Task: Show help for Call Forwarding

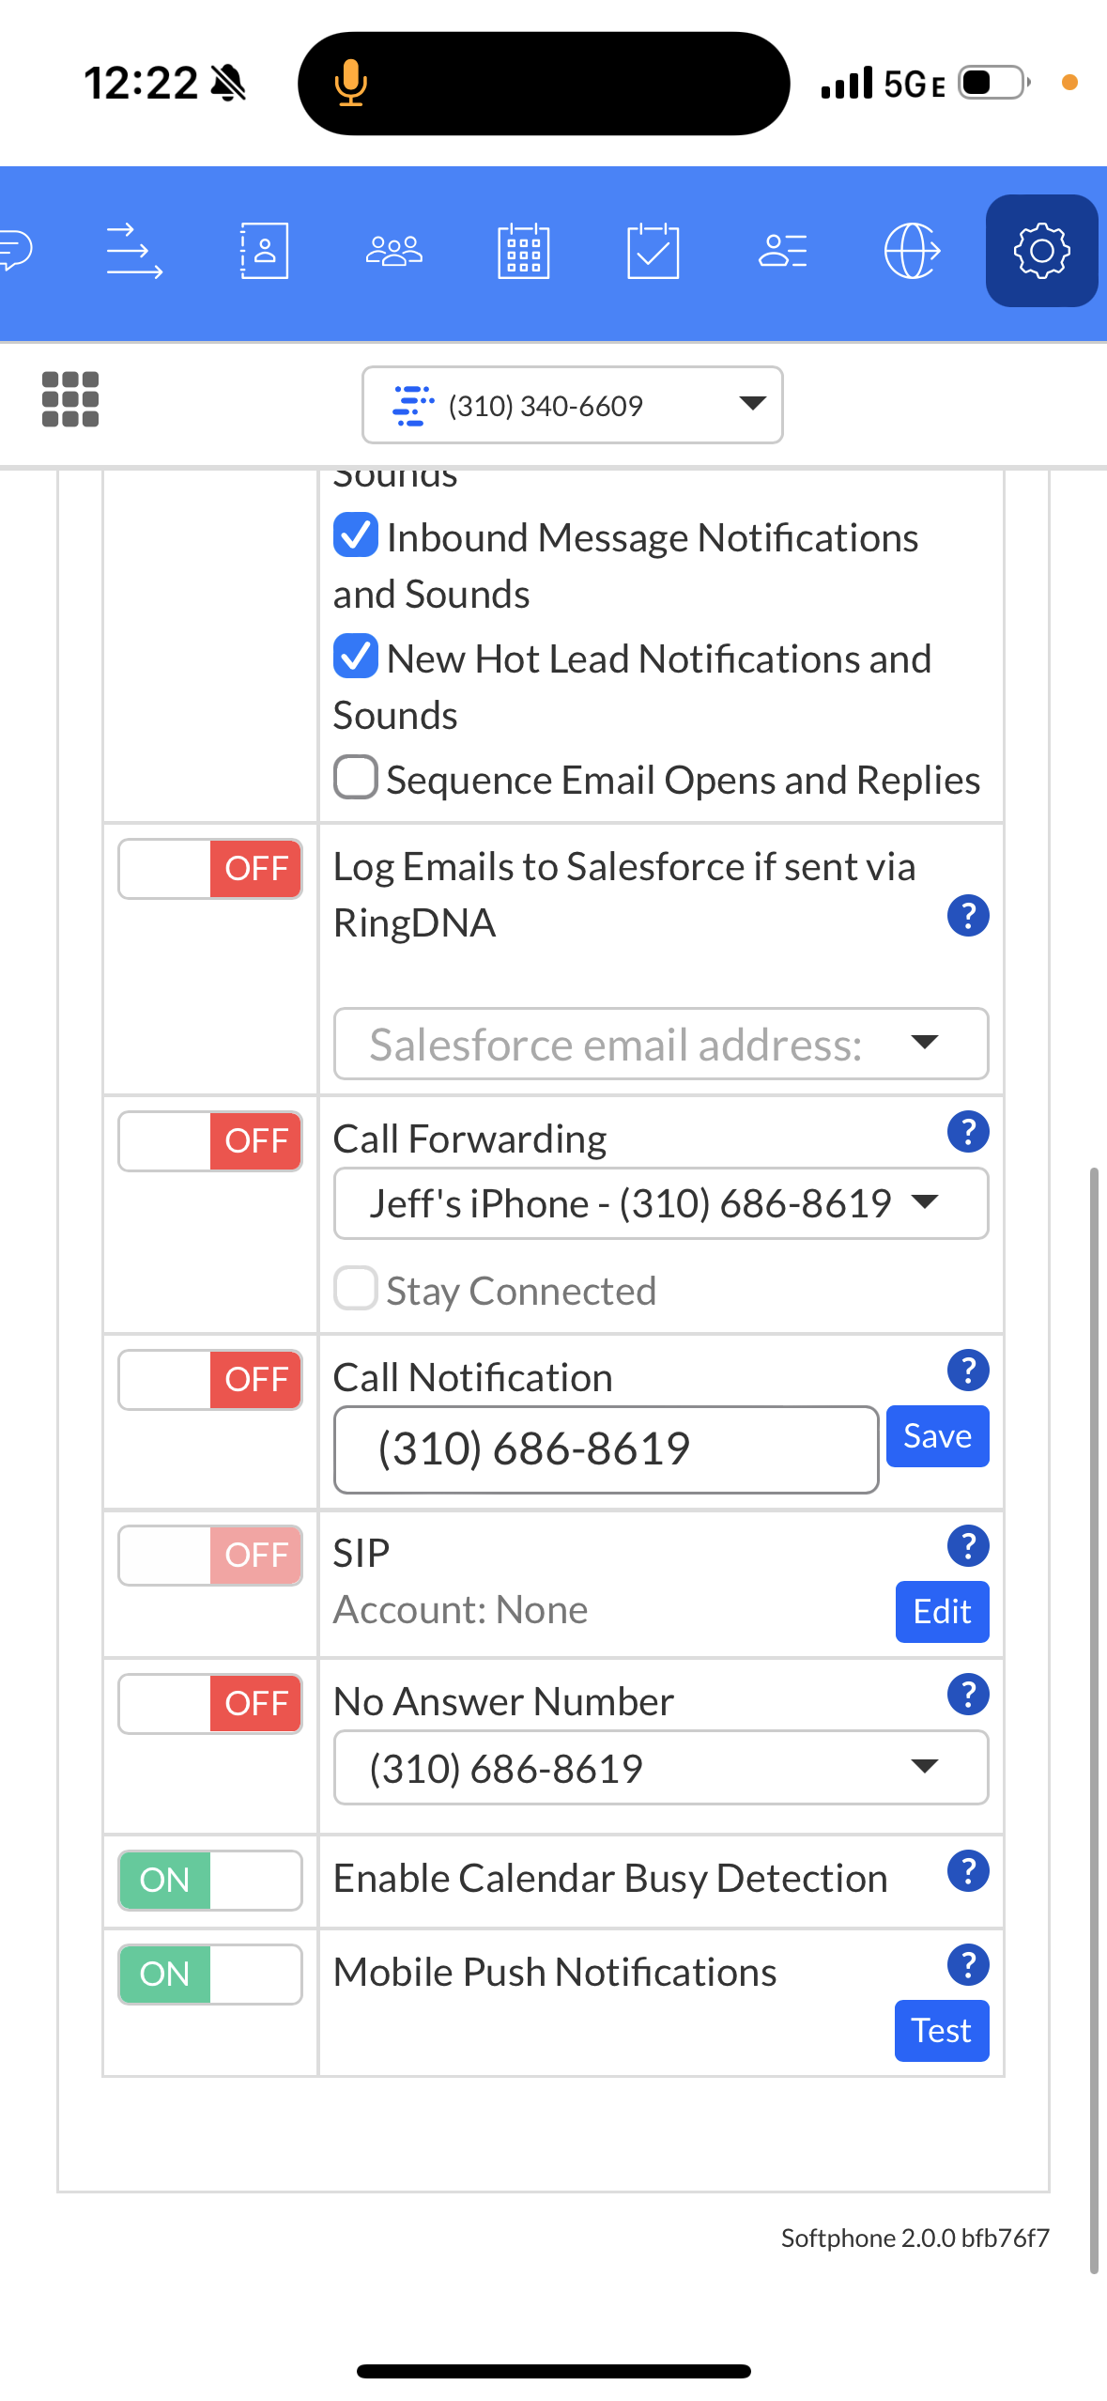Action: coord(968,1132)
